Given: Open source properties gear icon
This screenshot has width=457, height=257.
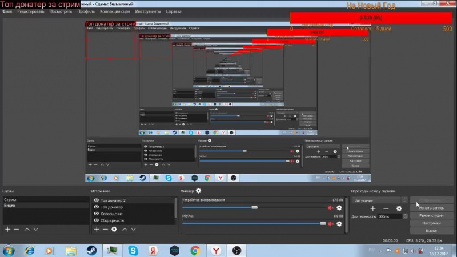Looking at the screenshot, I should pos(114,230).
